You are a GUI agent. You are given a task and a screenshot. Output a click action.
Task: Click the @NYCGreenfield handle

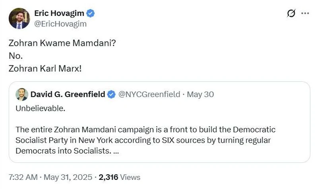[149, 94]
